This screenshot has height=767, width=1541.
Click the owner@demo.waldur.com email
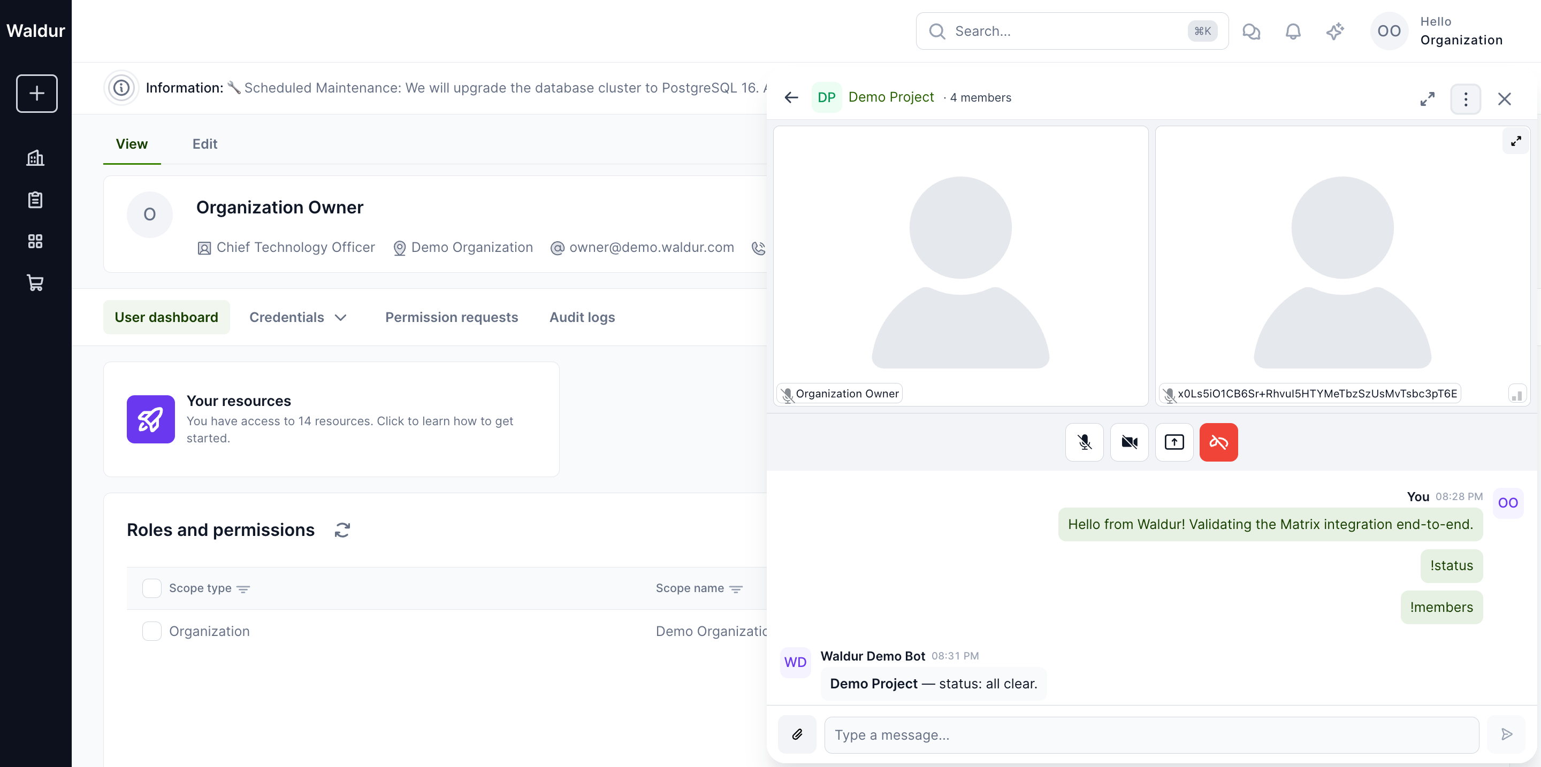[x=652, y=248]
